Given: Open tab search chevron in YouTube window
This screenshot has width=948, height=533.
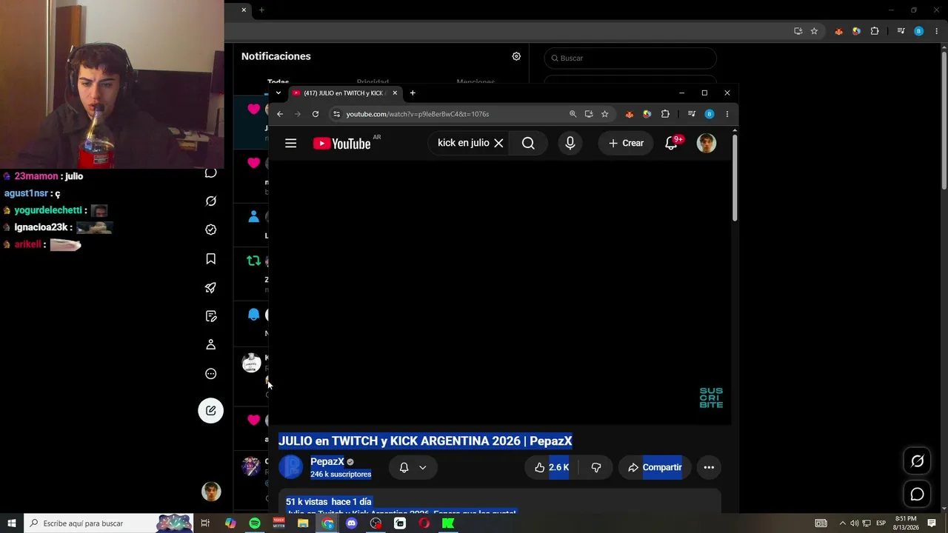Looking at the screenshot, I should 278,93.
